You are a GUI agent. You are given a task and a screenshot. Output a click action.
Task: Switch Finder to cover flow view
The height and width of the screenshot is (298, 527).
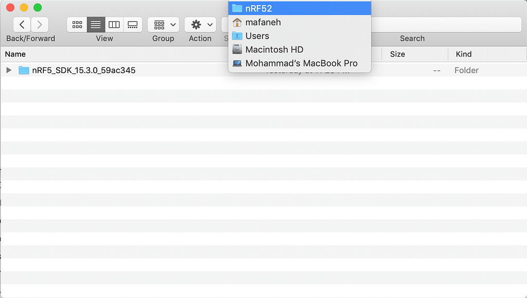click(x=132, y=24)
